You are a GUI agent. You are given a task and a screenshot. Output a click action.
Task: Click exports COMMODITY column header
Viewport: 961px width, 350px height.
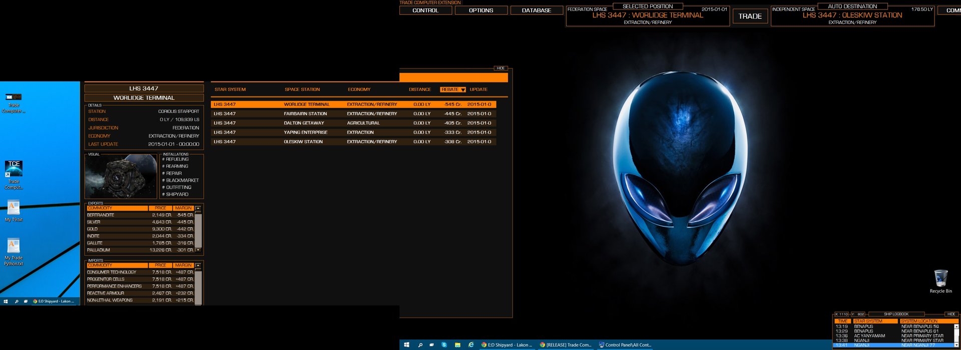[117, 208]
